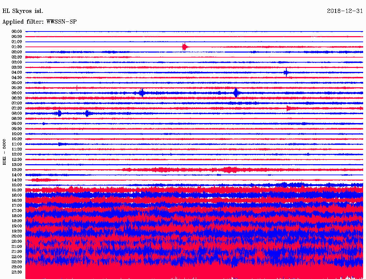Screen dimensions: 366x279
Task: Select the 14:30 time label
Action: 17,180
